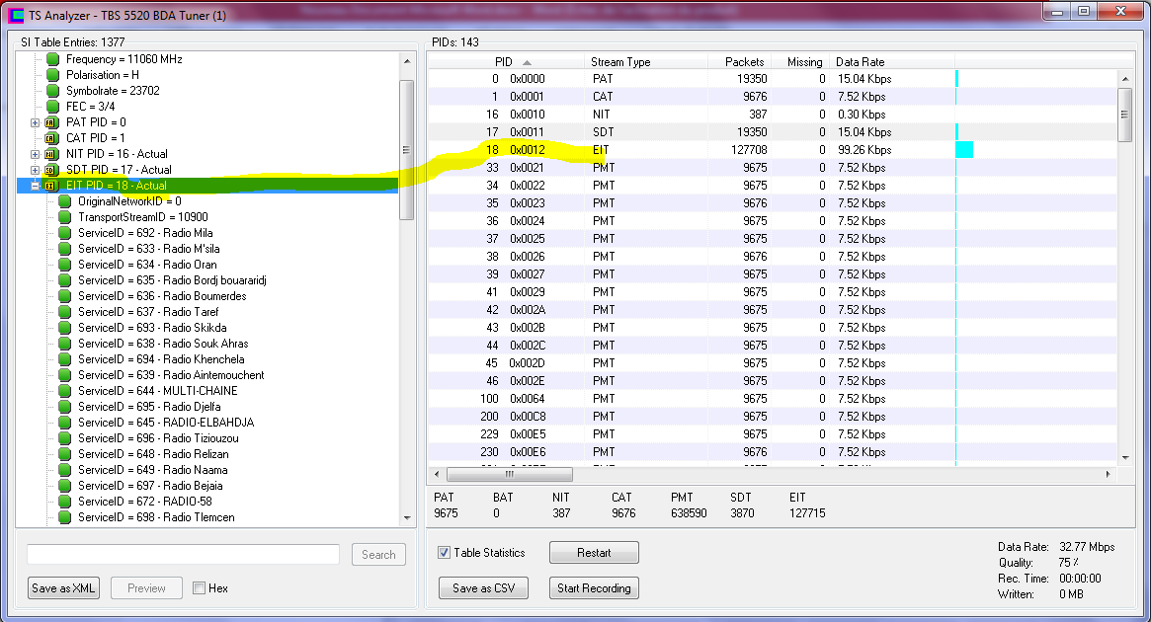Image resolution: width=1151 pixels, height=622 pixels.
Task: Click the PAT PID table icon
Action: pos(52,122)
